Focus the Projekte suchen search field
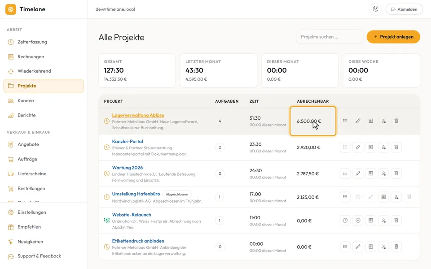 tap(329, 37)
